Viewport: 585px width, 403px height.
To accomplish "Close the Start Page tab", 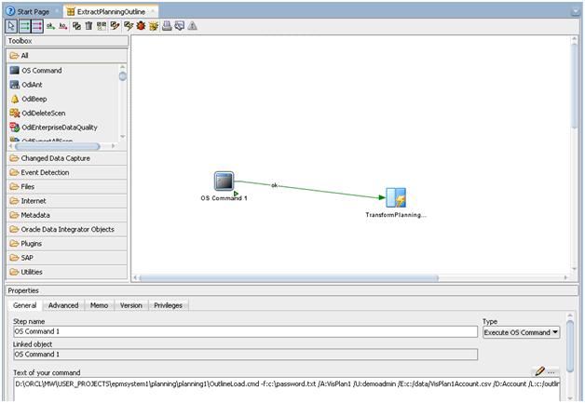I will (x=57, y=11).
